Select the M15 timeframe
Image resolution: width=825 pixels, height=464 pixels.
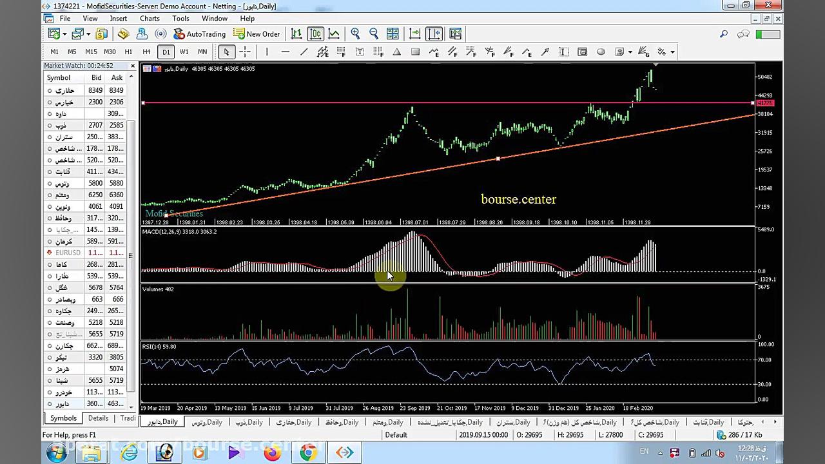pos(91,52)
